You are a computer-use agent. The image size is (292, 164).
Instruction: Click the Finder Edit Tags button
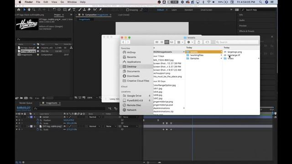pos(207,42)
